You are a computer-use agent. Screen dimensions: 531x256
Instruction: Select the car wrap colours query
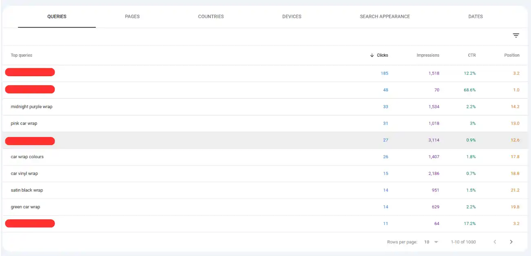27,157
